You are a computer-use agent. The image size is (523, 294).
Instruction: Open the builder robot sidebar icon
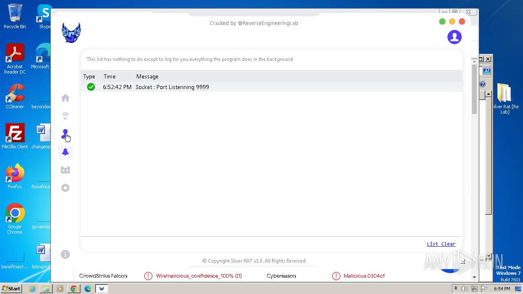click(65, 170)
